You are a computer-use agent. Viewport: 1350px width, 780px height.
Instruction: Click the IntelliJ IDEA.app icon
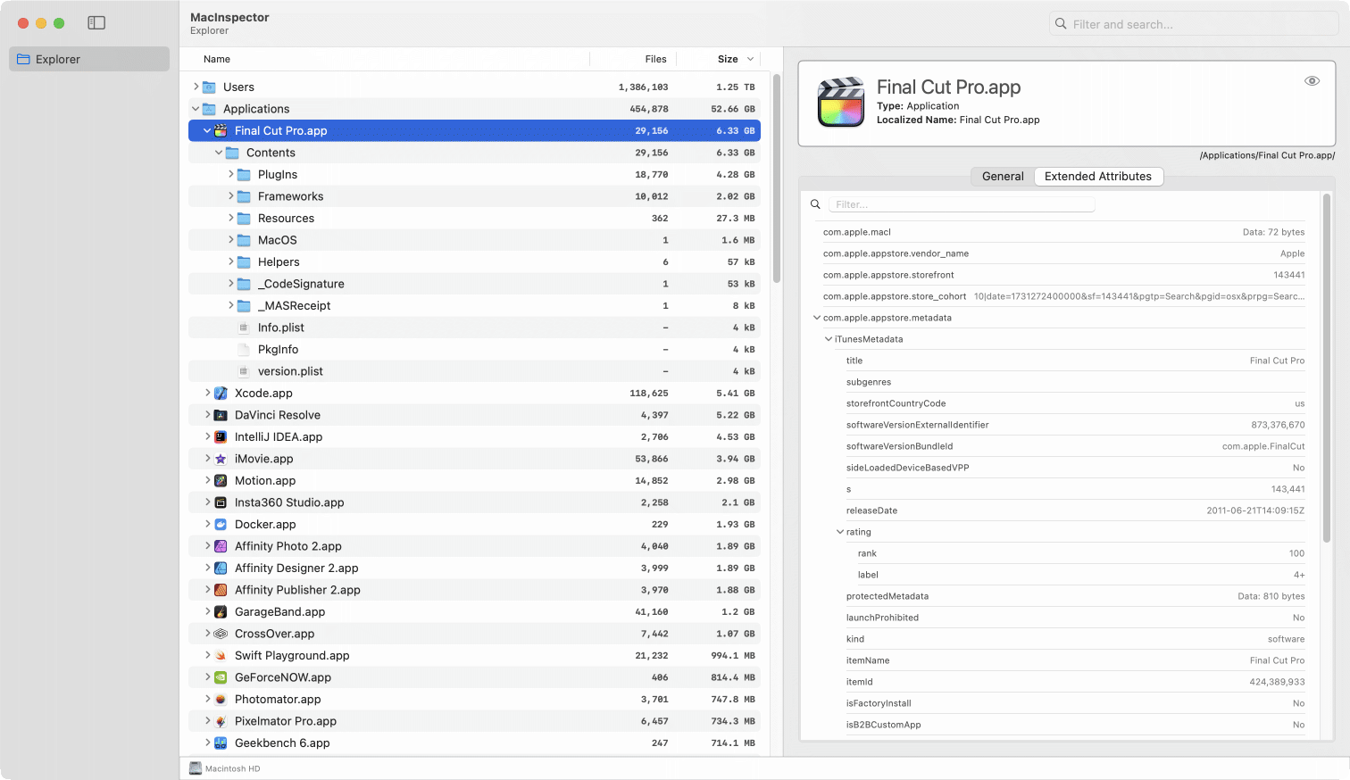click(x=221, y=436)
